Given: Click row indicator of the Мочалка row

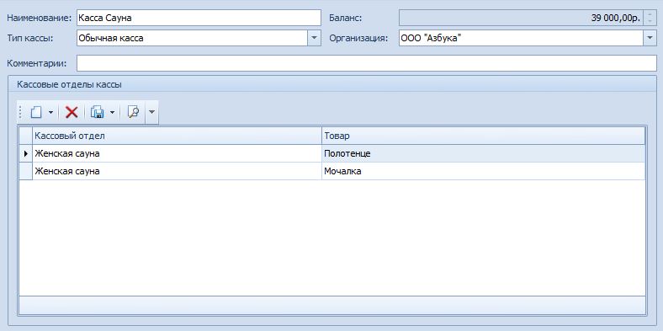Looking at the screenshot, I should [x=26, y=172].
